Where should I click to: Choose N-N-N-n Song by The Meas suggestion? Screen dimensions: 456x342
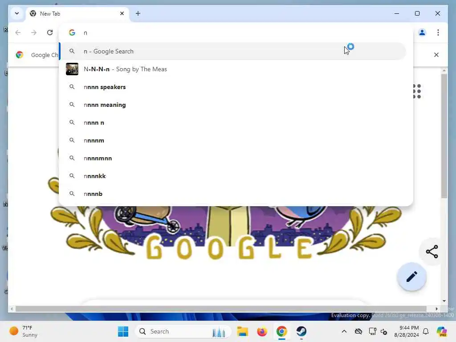[x=232, y=69]
